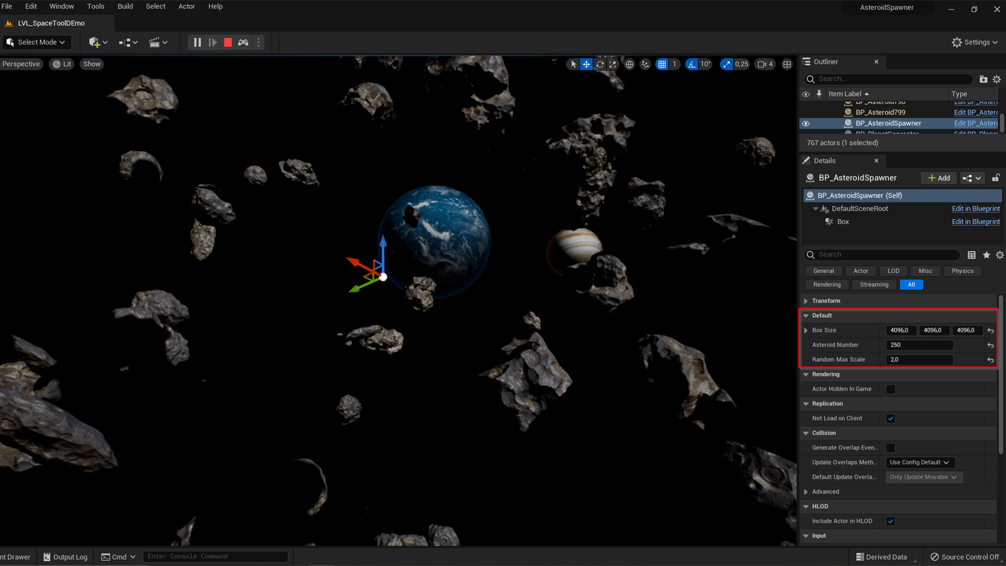1006x566 pixels.
Task: Click the Outliner search field
Action: (x=889, y=79)
